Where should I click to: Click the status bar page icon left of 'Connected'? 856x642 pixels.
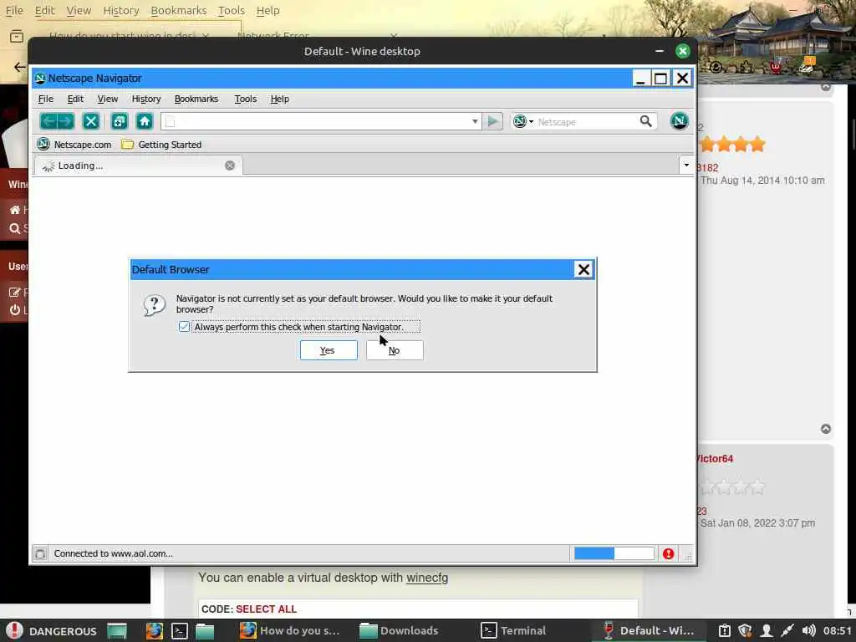40,554
